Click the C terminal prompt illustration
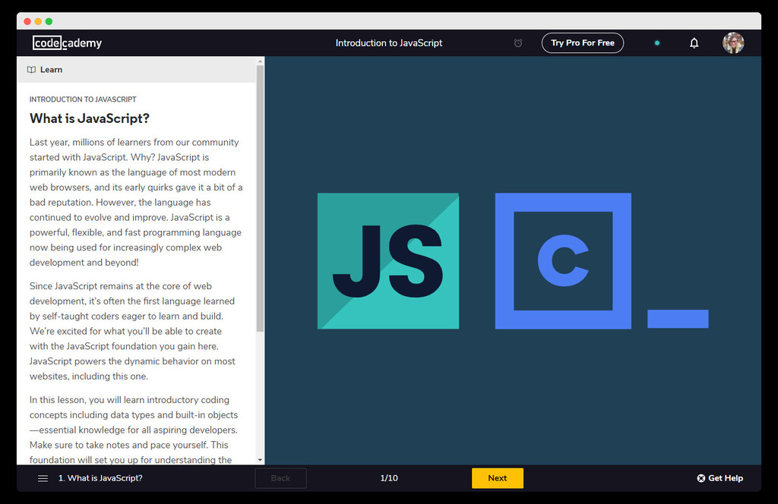Screen dimensions: 778x504 (x=563, y=261)
